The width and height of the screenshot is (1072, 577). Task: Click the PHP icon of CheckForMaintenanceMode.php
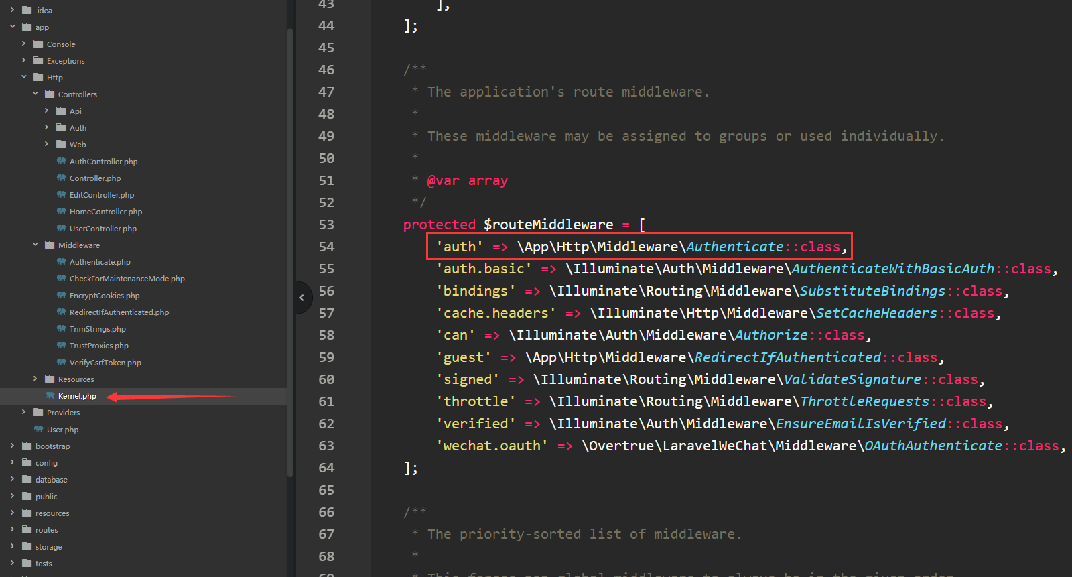pyautogui.click(x=61, y=278)
